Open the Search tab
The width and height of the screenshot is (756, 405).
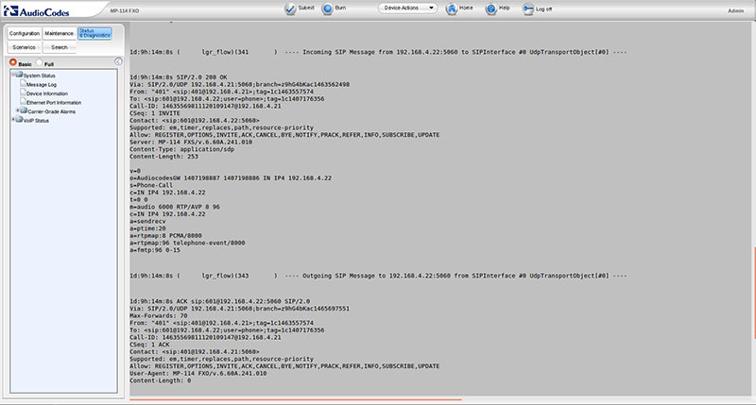(x=60, y=47)
